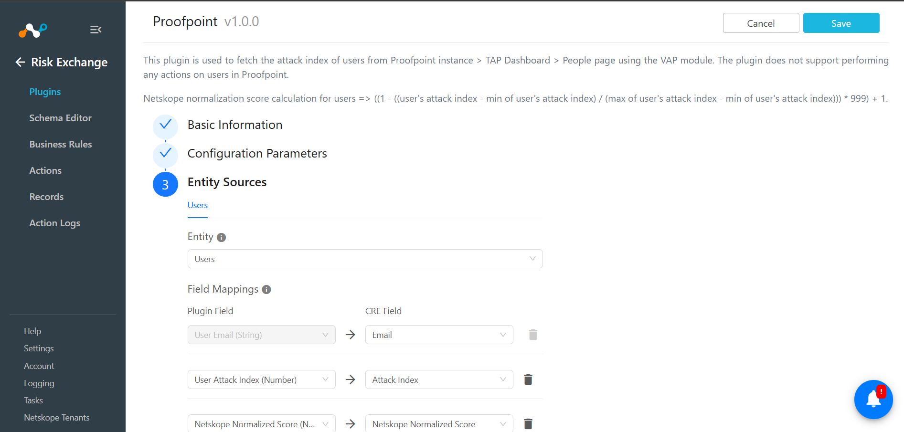This screenshot has height=432, width=904.
Task: Open the notifications bell
Action: pos(873,400)
